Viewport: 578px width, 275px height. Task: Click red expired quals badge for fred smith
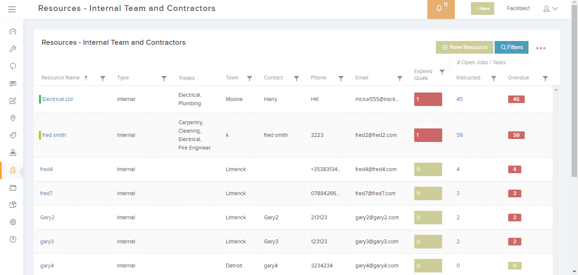coord(428,135)
